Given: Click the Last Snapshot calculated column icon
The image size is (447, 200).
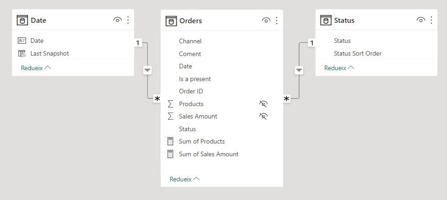Looking at the screenshot, I should [x=22, y=53].
